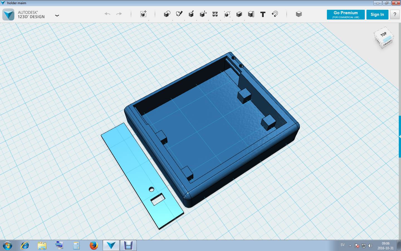401x251 pixels.
Task: Click the TOP face of view cube
Action: pos(384,34)
